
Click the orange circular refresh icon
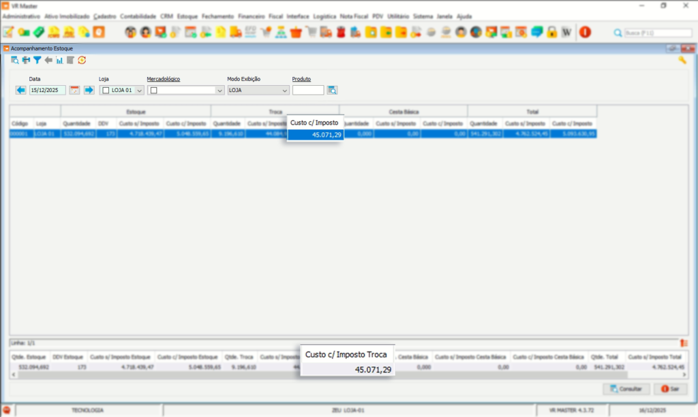[82, 60]
